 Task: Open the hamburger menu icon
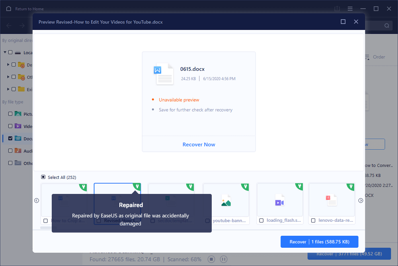point(350,8)
